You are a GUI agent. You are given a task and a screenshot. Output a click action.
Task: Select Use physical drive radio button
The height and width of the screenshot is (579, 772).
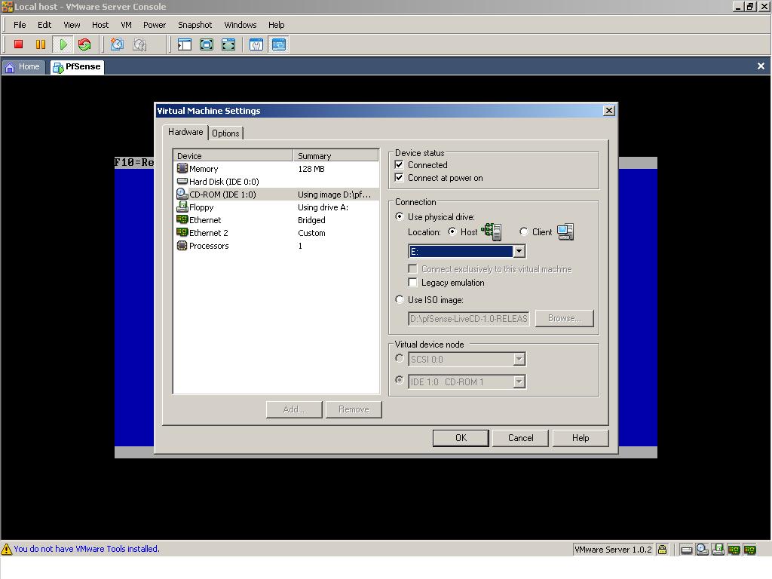400,216
